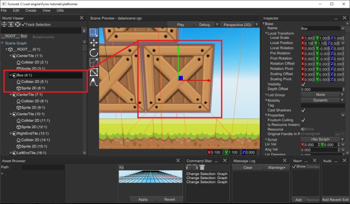The width and height of the screenshot is (350, 204).
Task: Minimize the Command Stack panel
Action: (x=217, y=161)
